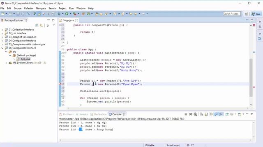Open the Source menu
Image resolution: width=263 pixels, height=147 pixels.
[18, 8]
